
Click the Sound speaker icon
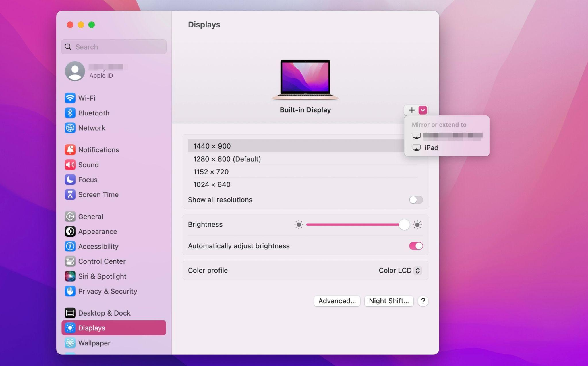(x=70, y=165)
